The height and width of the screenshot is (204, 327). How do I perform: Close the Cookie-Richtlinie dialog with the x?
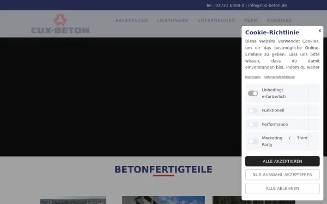pyautogui.click(x=319, y=31)
